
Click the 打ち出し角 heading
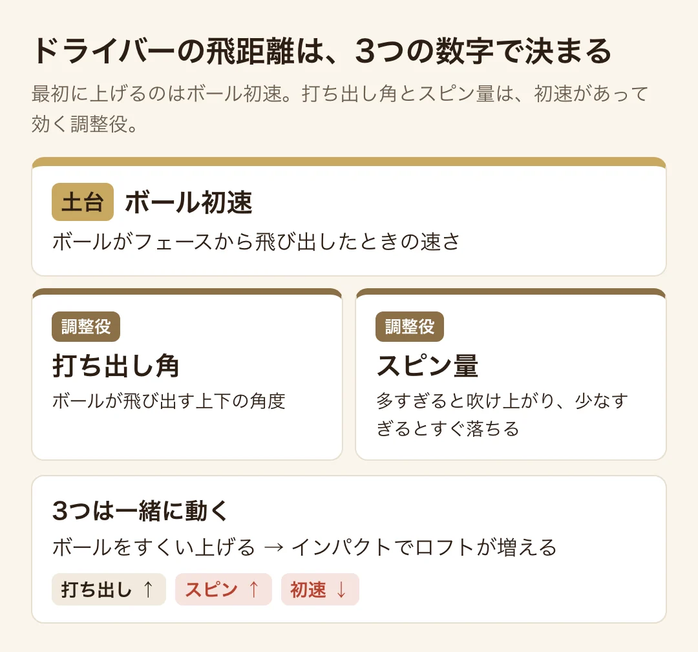116,366
